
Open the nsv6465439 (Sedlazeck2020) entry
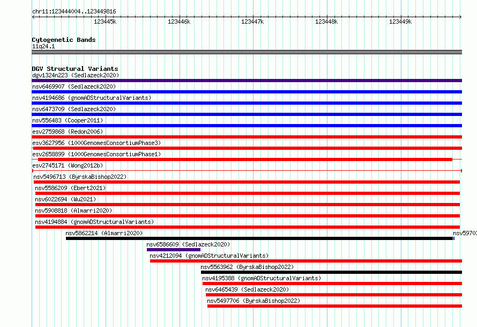(x=247, y=289)
